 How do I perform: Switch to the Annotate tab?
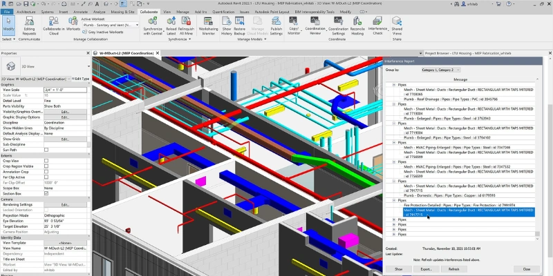pos(80,12)
